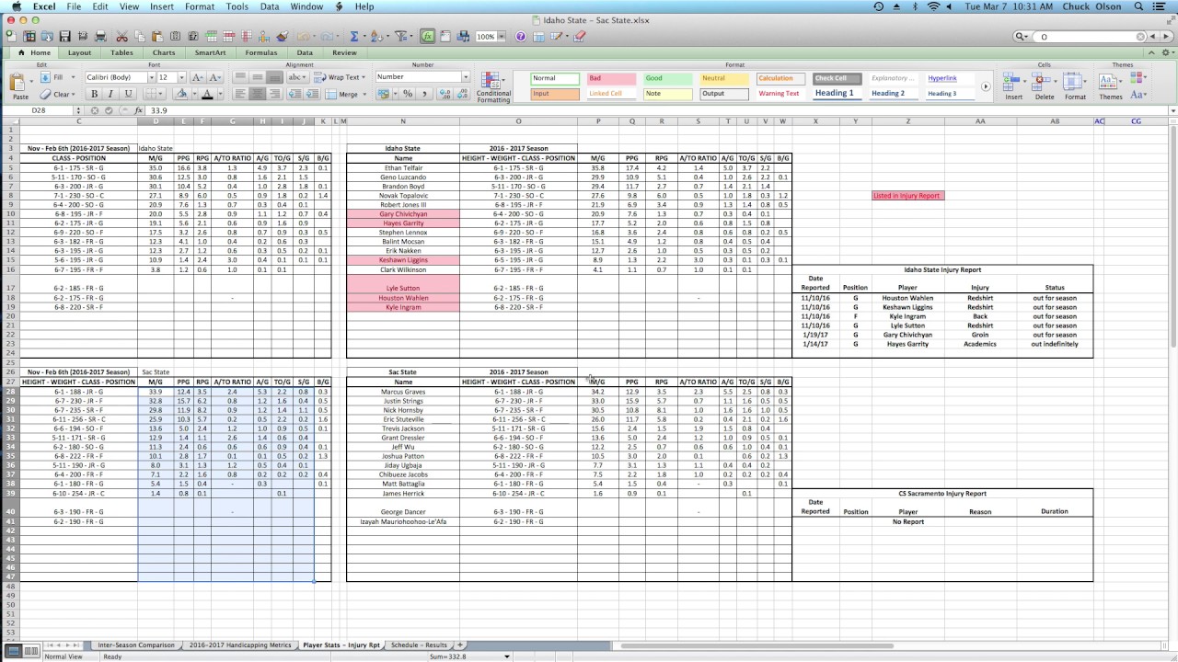Toggle Bold formatting

coord(94,94)
